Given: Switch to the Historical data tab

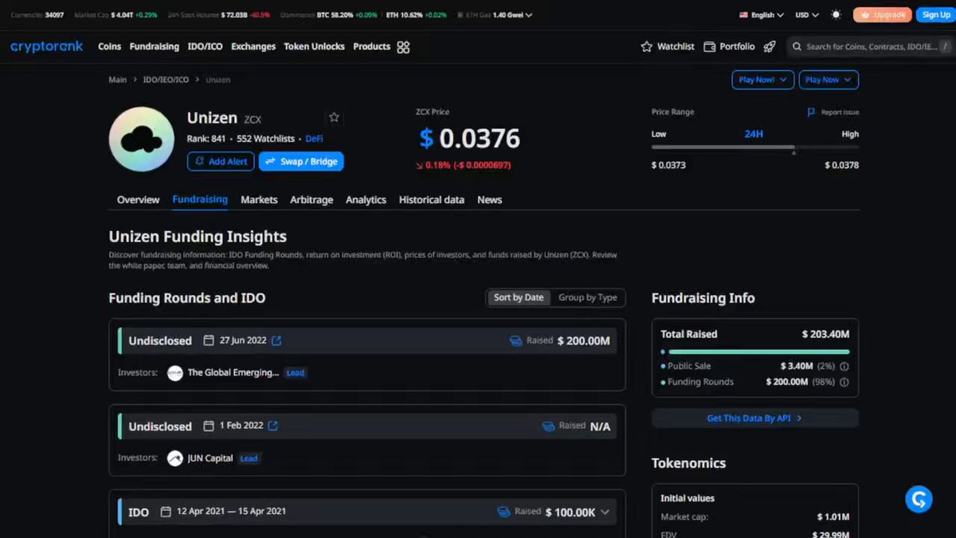Looking at the screenshot, I should 432,200.
